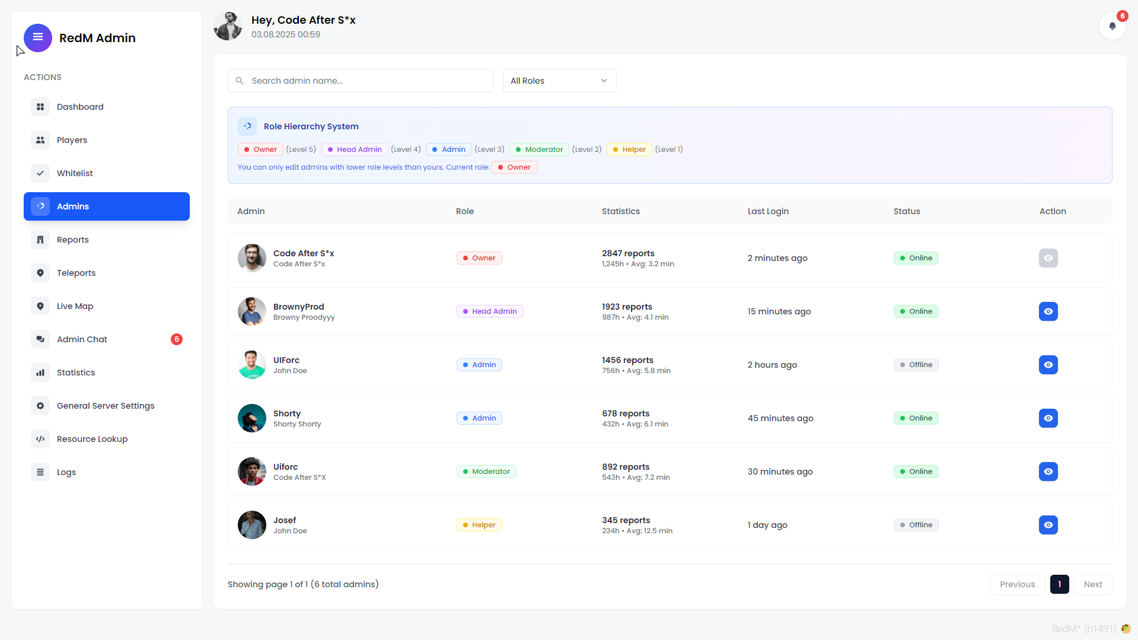Viewport: 1138px width, 640px height.
Task: Open Resource Lookup via the code icon
Action: tap(40, 439)
